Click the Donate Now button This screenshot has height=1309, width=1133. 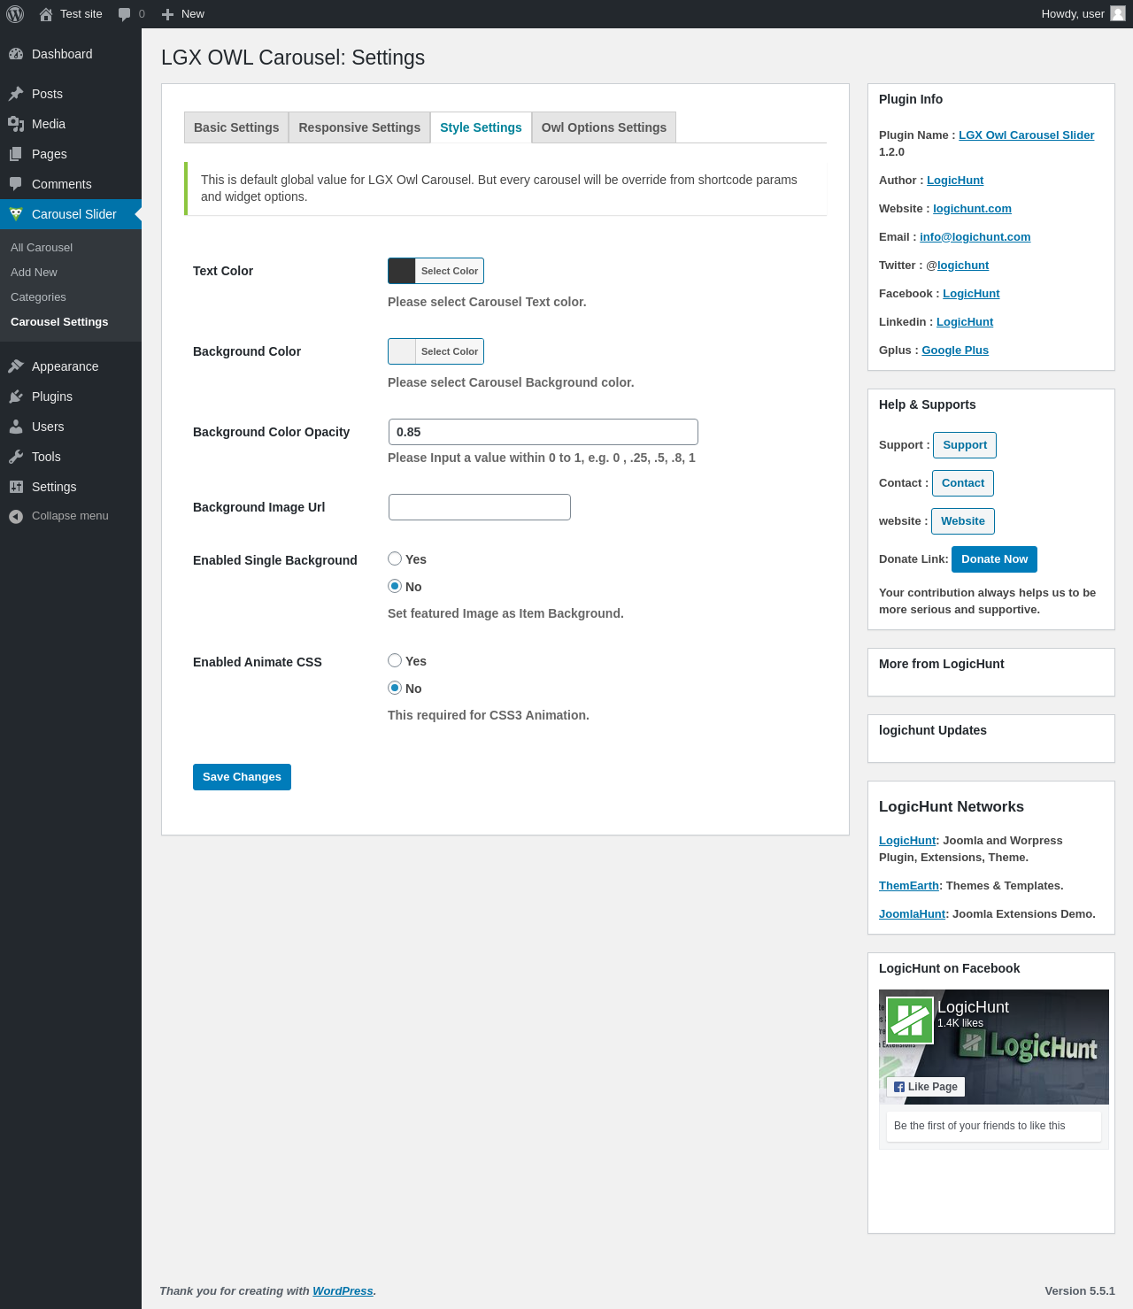coord(994,559)
